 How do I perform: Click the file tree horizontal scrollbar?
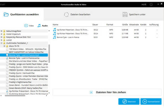point(15,96)
